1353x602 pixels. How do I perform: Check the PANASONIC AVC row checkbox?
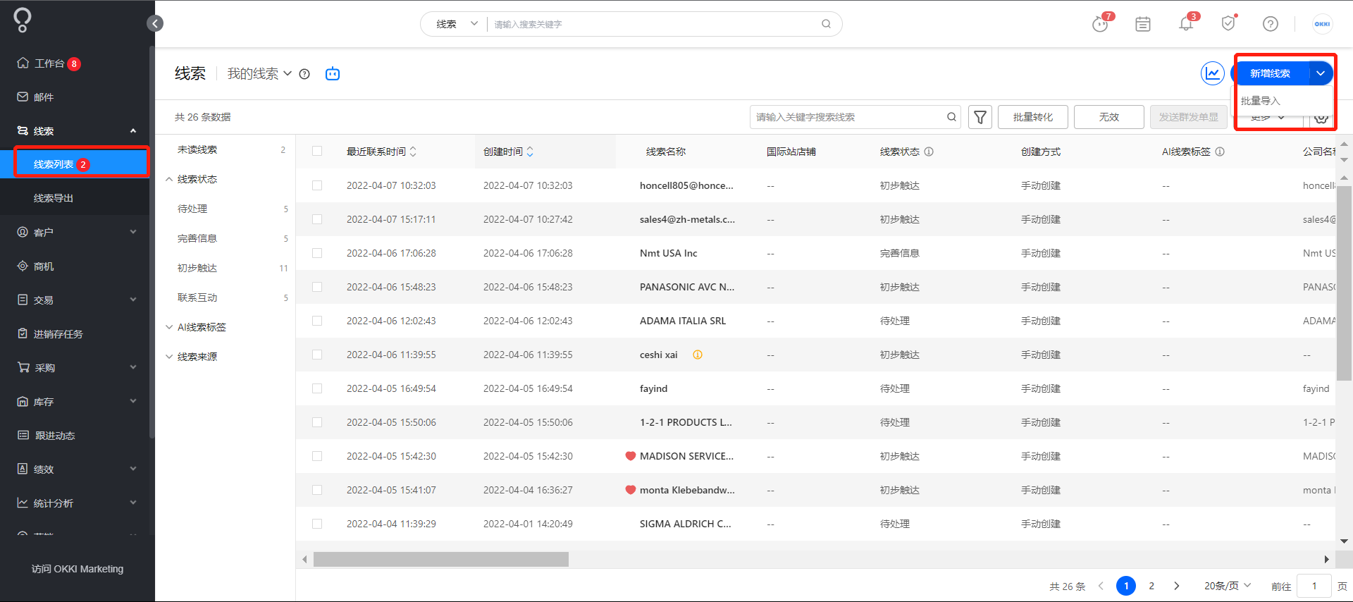click(317, 287)
